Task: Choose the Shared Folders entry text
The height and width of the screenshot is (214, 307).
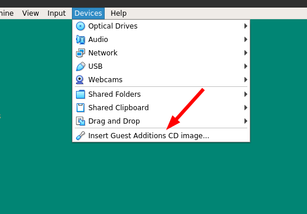Action: click(115, 94)
